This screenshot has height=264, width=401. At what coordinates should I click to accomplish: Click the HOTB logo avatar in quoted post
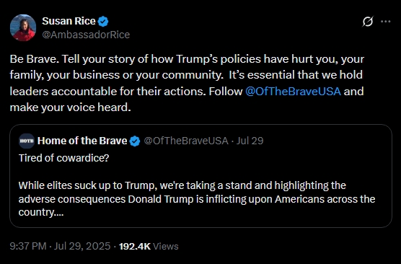[x=27, y=141]
